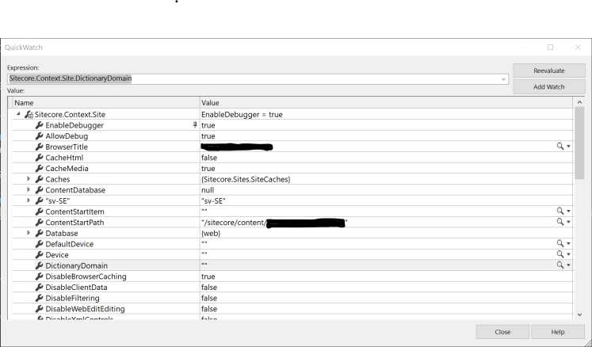This screenshot has width=592, height=347.
Task: Click the Reevaluate button
Action: click(x=548, y=71)
